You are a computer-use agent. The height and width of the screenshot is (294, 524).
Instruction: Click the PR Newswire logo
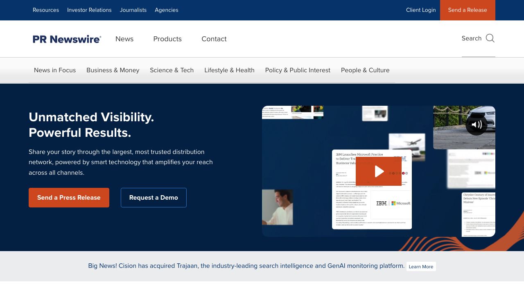coord(67,39)
